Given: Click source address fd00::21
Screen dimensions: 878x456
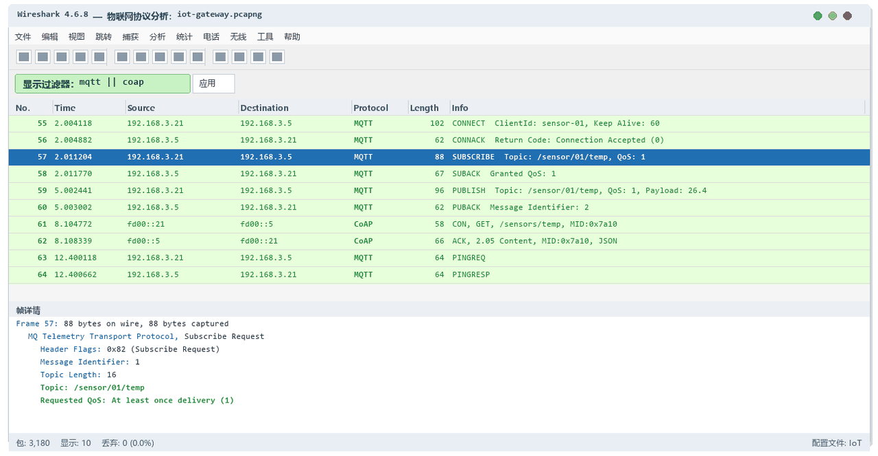Looking at the screenshot, I should point(146,224).
